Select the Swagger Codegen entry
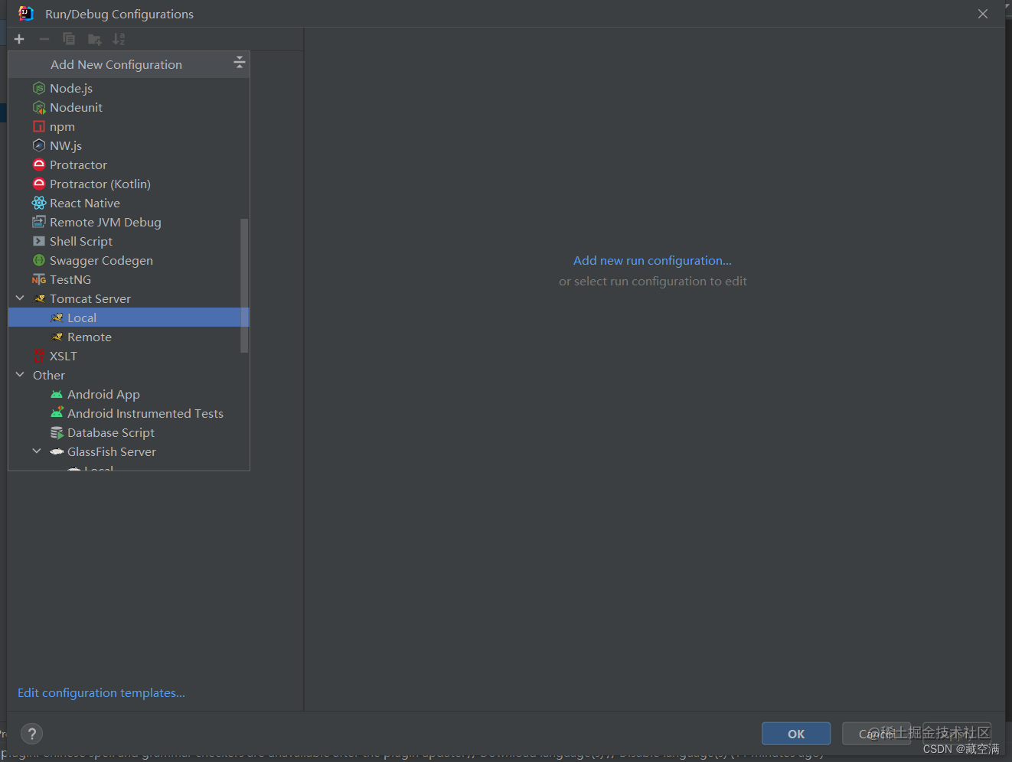The height and width of the screenshot is (762, 1012). [x=129, y=260]
